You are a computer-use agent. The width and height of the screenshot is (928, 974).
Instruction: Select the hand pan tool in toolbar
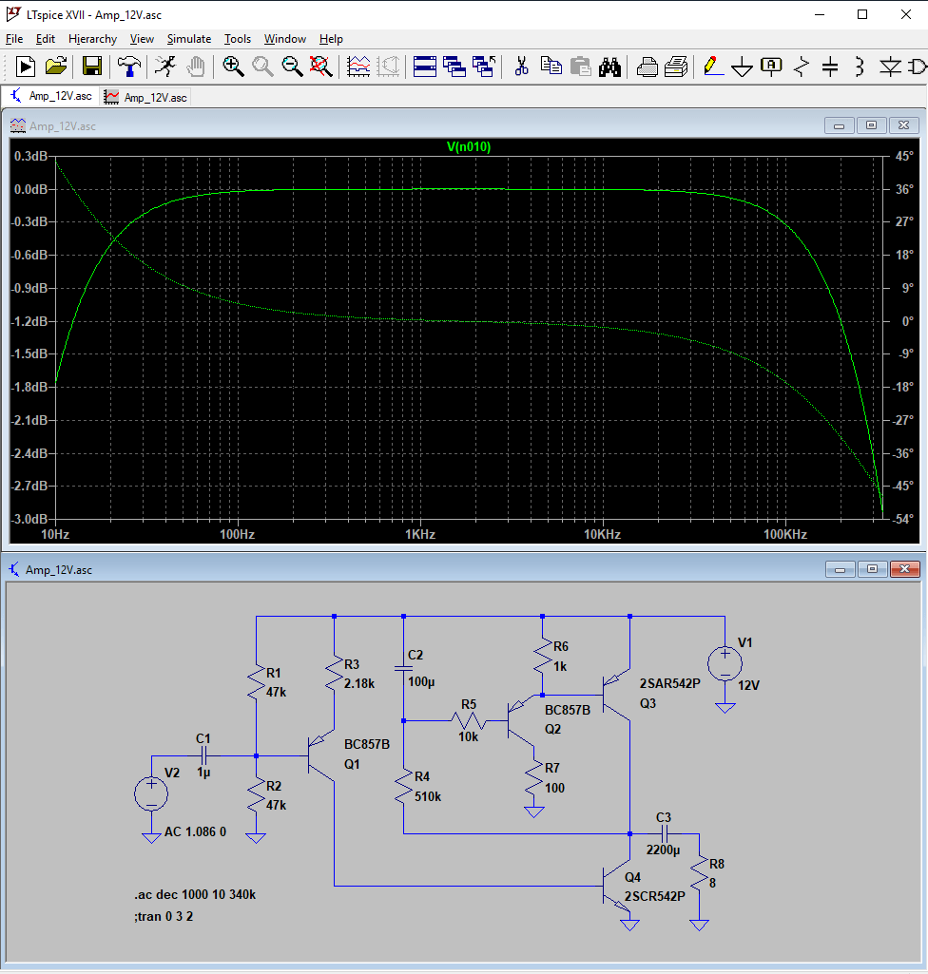click(196, 67)
